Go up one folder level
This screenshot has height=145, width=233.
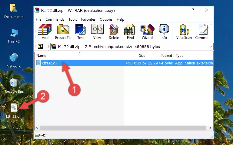tap(40, 46)
